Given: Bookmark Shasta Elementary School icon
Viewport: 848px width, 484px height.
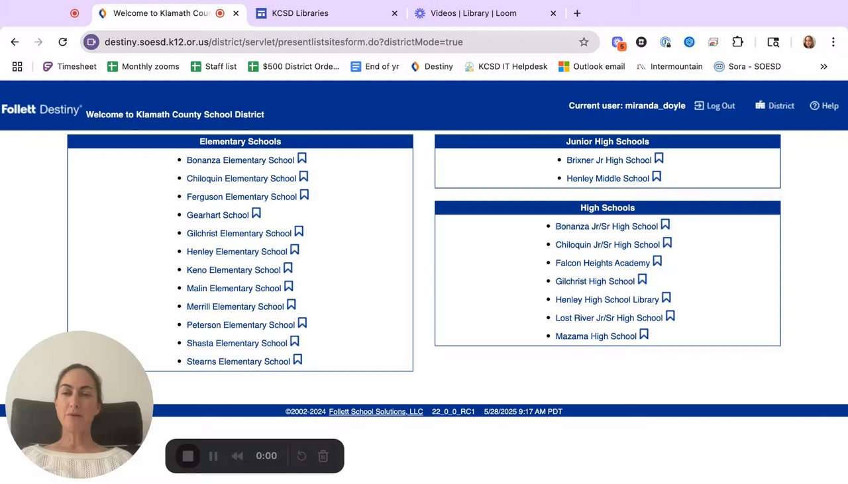Looking at the screenshot, I should [295, 342].
